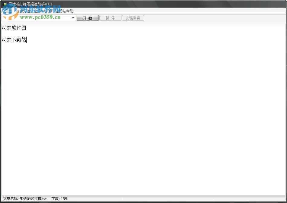Click the text line 河东软件园
Image resolution: width=287 pixels, height=203 pixels.
pos(14,28)
